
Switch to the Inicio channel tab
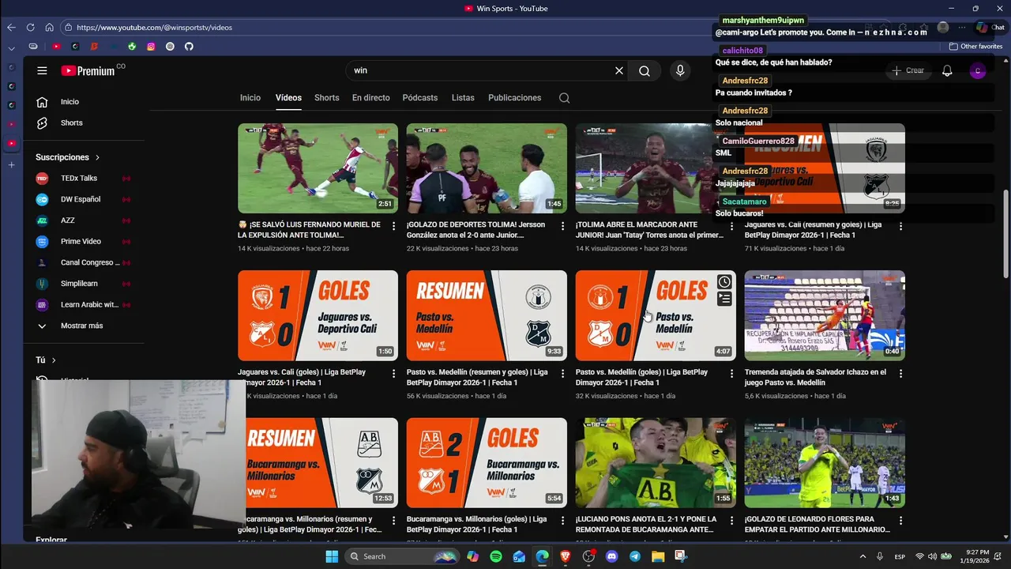(250, 98)
